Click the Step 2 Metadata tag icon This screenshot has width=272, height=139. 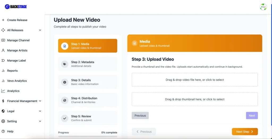[x=65, y=64]
